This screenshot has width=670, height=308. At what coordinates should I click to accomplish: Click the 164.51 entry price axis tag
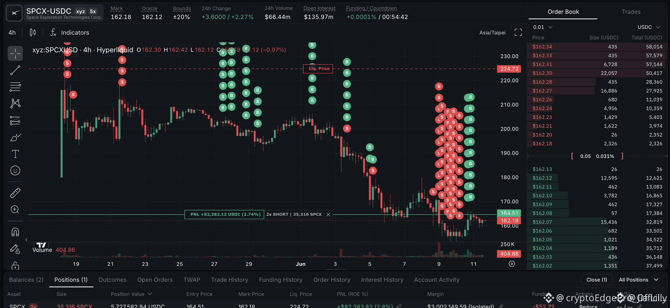point(509,213)
